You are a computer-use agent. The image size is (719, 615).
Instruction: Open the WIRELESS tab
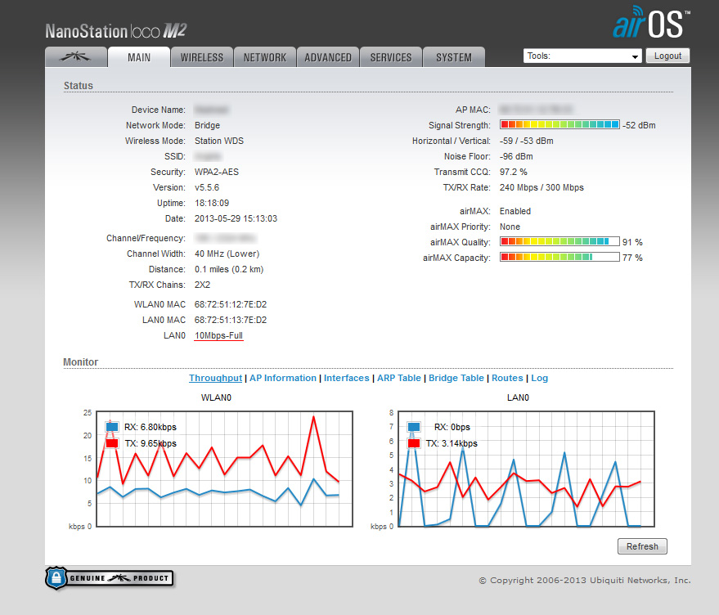(202, 57)
